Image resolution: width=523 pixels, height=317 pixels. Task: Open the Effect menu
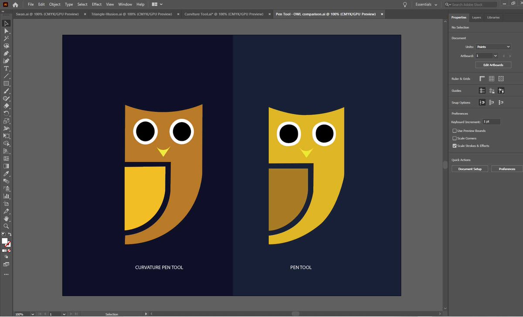coord(97,4)
